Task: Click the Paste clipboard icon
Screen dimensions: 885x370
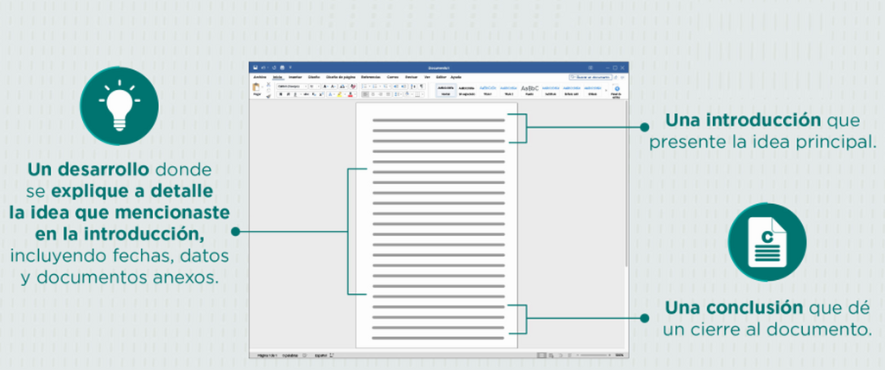Action: [256, 88]
